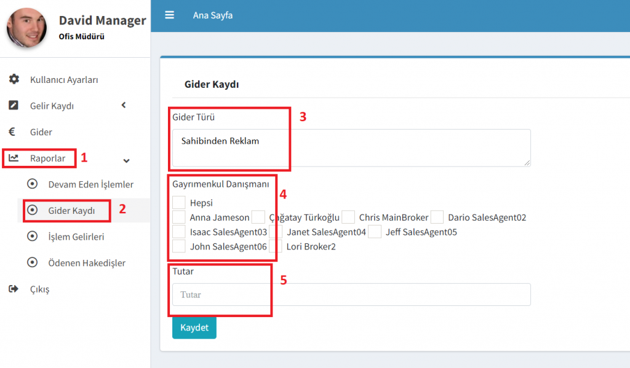Viewport: 630px width, 368px height.
Task: Click the hamburger menu icon in the header
Action: [170, 15]
